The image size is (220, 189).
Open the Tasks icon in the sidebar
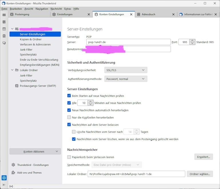4,36
